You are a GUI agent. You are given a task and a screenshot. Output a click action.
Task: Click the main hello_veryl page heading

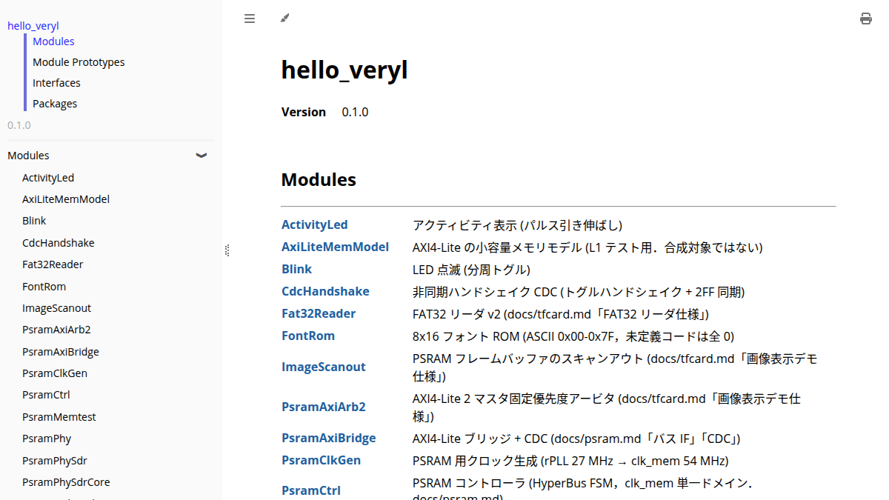pyautogui.click(x=344, y=70)
